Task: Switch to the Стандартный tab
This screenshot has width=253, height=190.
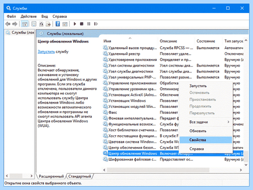Action: coord(80,176)
